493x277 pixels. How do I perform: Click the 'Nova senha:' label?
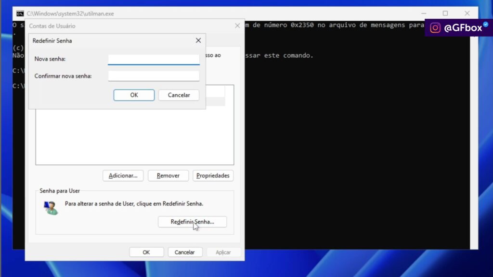pos(50,59)
